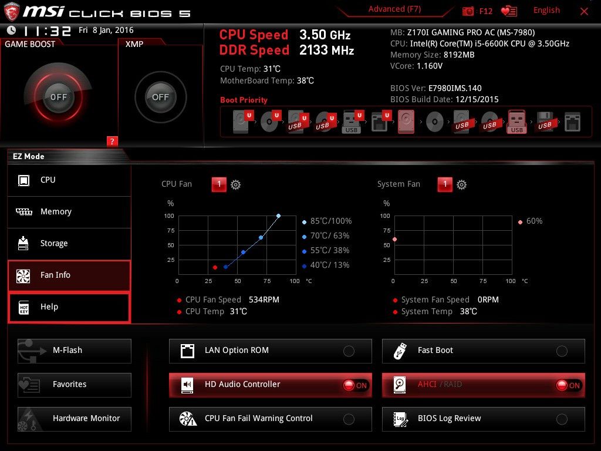The width and height of the screenshot is (601, 451).
Task: Click the date Fri 8 Jan, 2016
Action: pos(106,30)
